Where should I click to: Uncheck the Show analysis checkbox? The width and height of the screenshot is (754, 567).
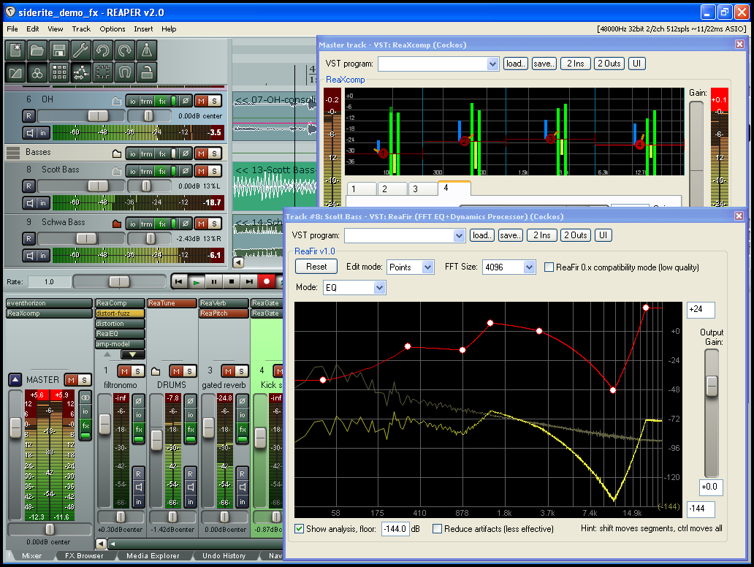(300, 529)
